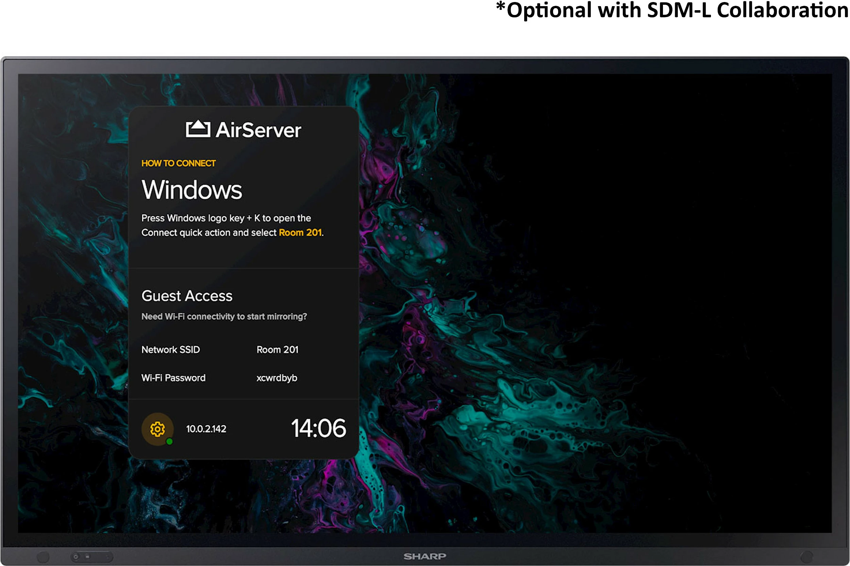The width and height of the screenshot is (850, 566).
Task: Click the Guest Access heading
Action: pos(187,296)
